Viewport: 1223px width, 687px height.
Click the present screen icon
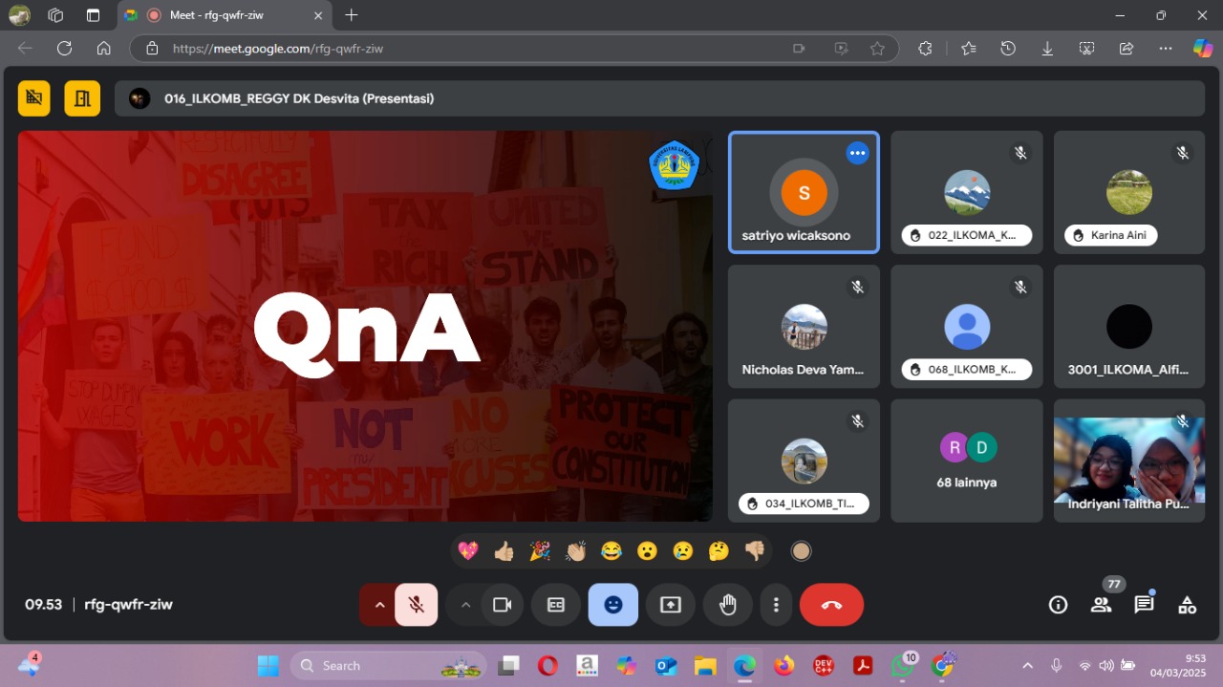point(671,605)
